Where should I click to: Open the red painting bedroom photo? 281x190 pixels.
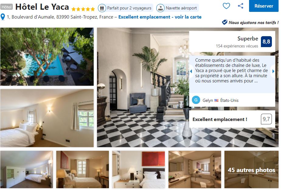point(139,169)
